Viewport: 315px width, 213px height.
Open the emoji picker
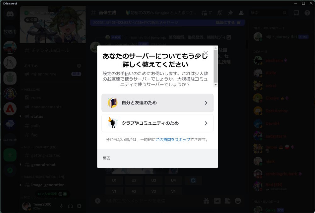pyautogui.click(x=238, y=201)
